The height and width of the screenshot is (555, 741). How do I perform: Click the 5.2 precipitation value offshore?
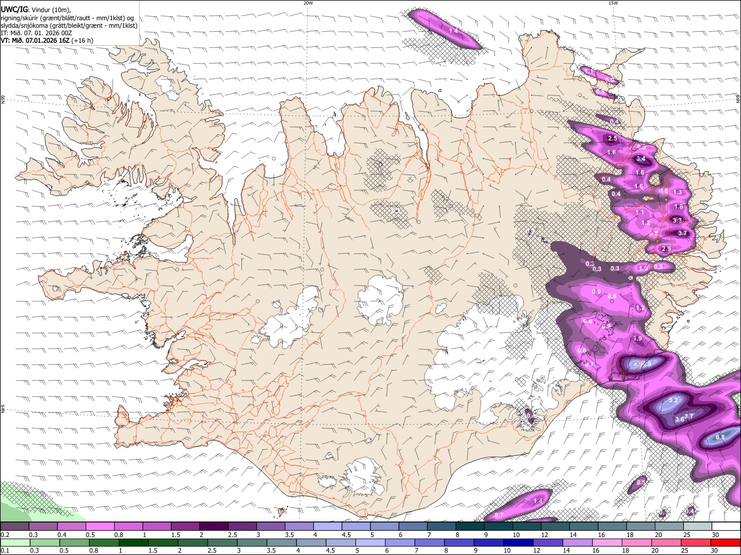point(673,400)
